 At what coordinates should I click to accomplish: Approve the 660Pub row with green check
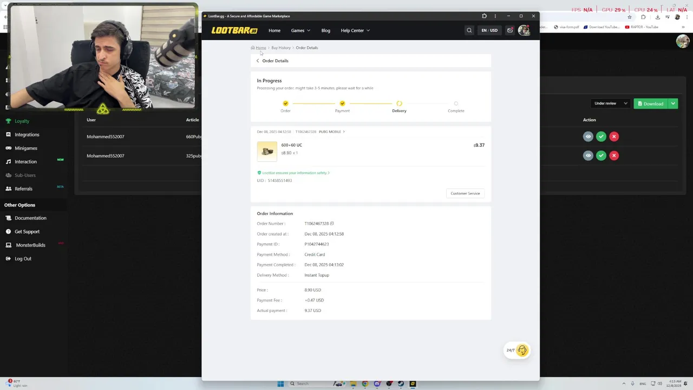pyautogui.click(x=601, y=136)
